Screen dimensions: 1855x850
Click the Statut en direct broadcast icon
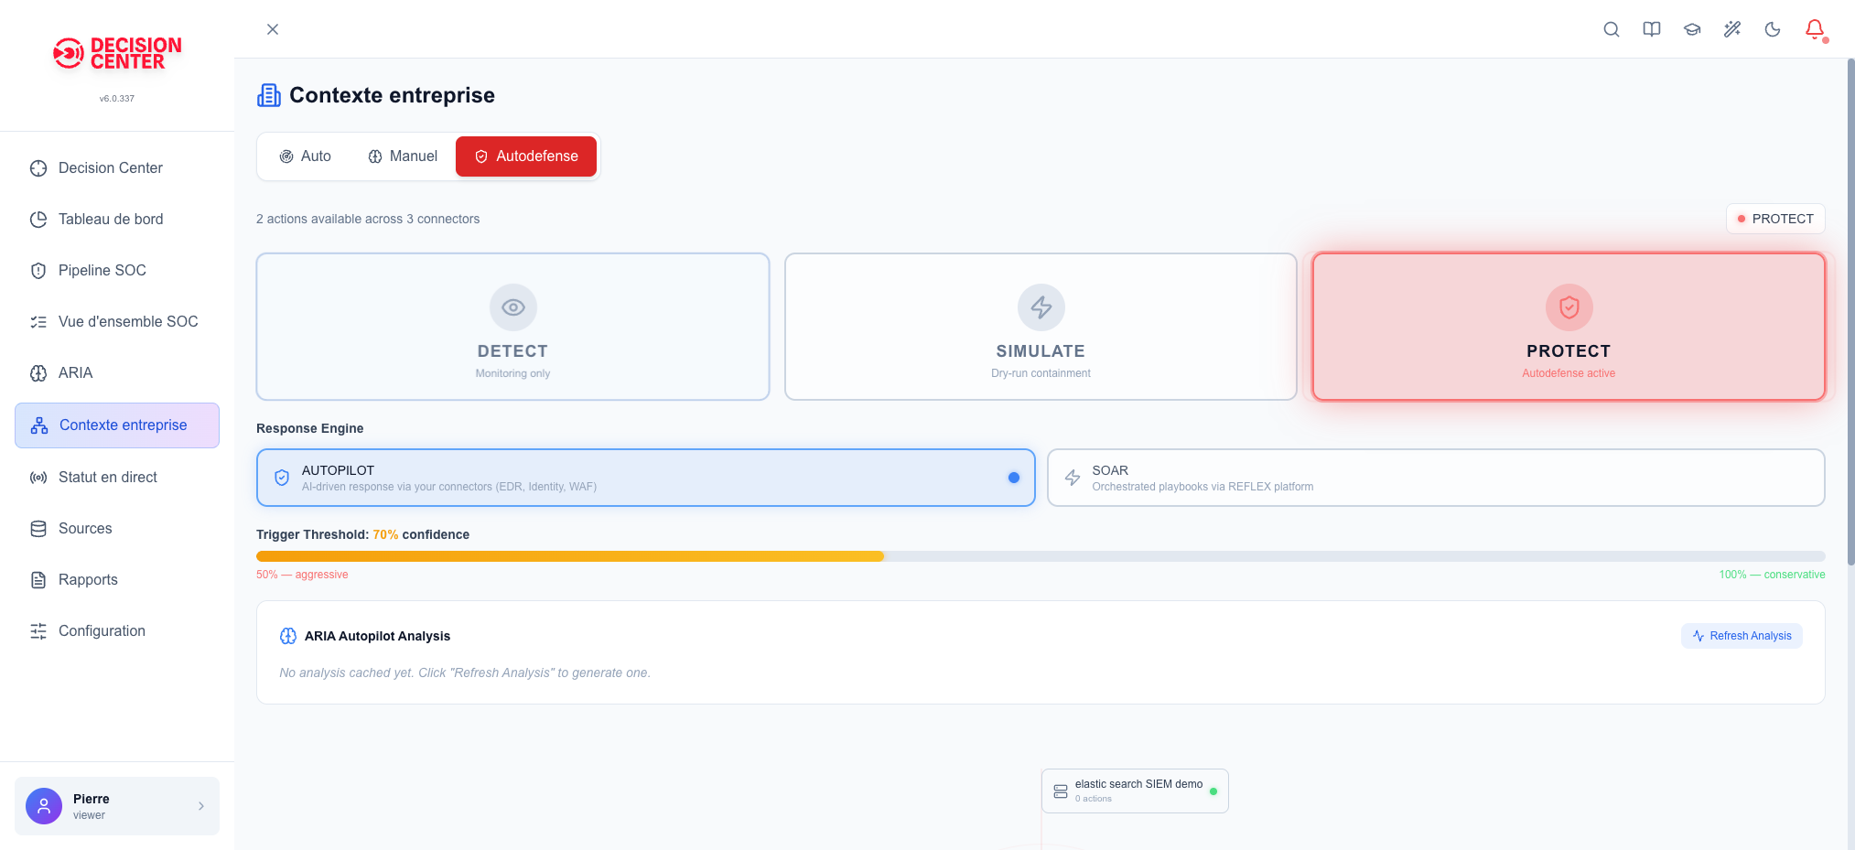tap(38, 478)
